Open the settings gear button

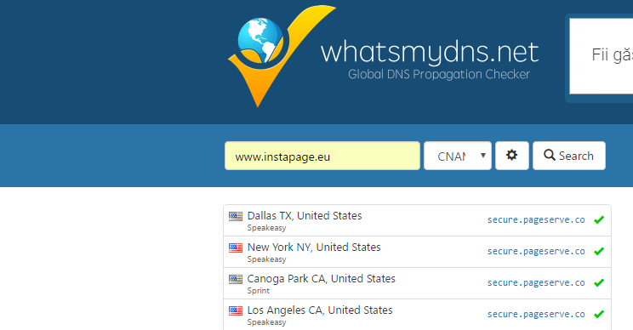coord(512,156)
